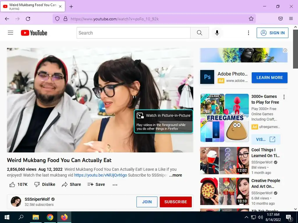Click the JOIN button
This screenshot has width=298, height=223.
click(x=147, y=202)
